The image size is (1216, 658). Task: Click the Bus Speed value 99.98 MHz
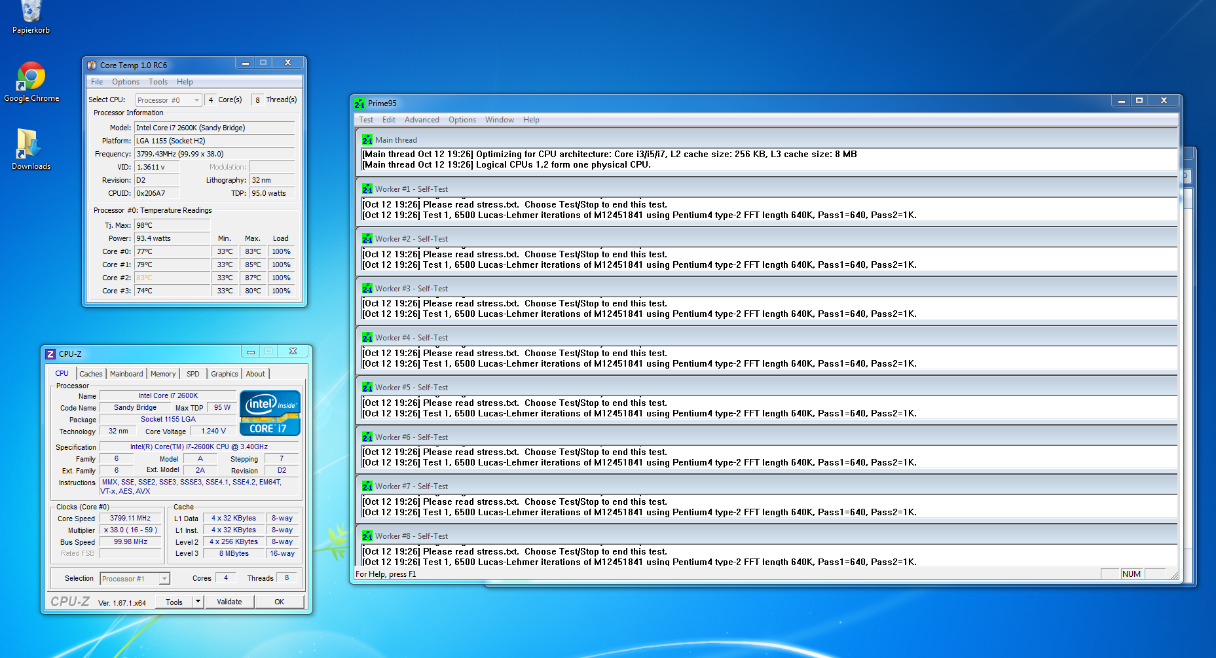point(130,542)
